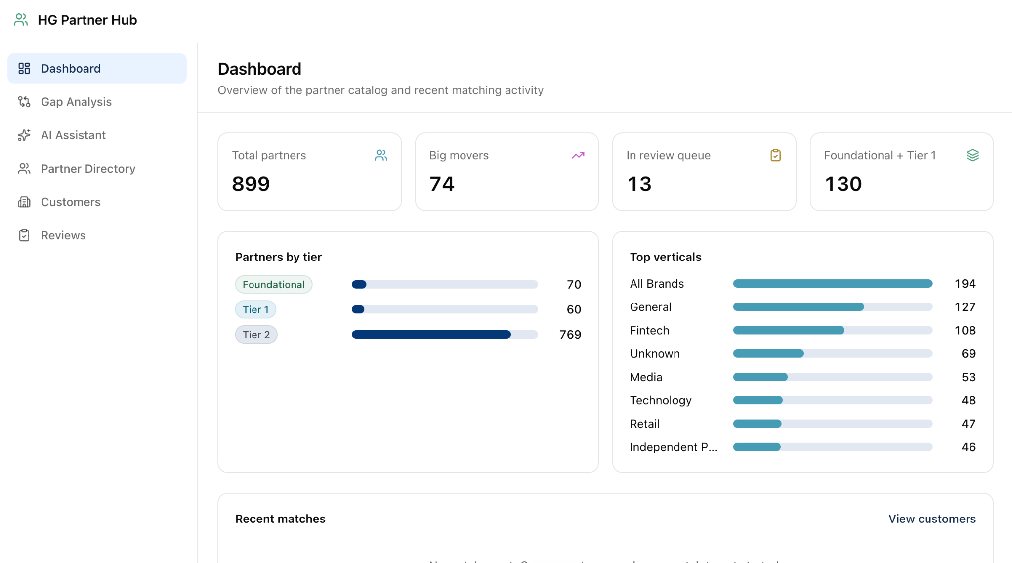Click the HG Partner Hub title

click(x=87, y=20)
